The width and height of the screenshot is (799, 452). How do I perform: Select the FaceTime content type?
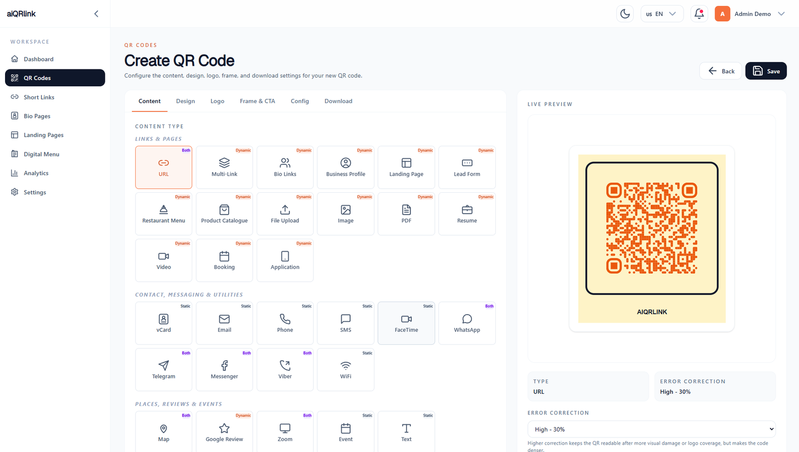[406, 323]
